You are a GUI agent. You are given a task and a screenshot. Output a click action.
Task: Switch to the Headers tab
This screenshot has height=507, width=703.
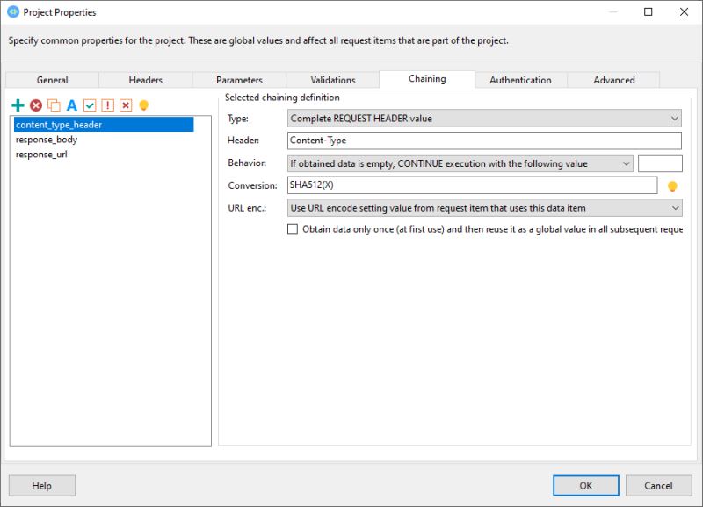pyautogui.click(x=146, y=80)
